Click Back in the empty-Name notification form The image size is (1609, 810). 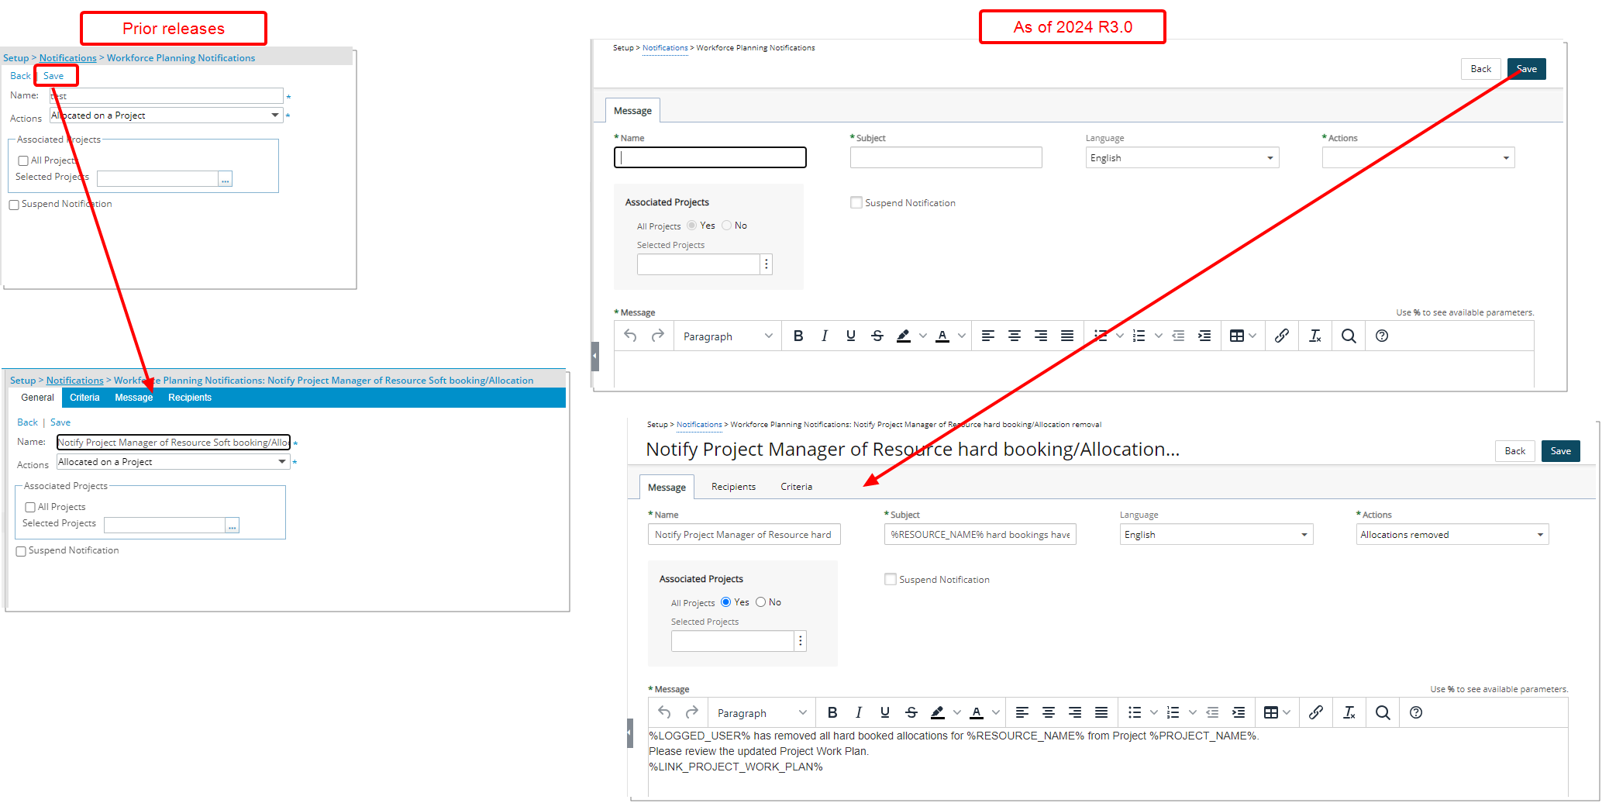pos(1481,69)
